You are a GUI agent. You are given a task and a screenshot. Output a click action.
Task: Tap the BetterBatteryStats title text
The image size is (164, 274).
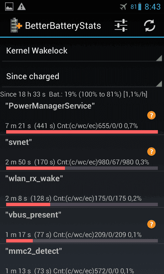click(x=63, y=26)
